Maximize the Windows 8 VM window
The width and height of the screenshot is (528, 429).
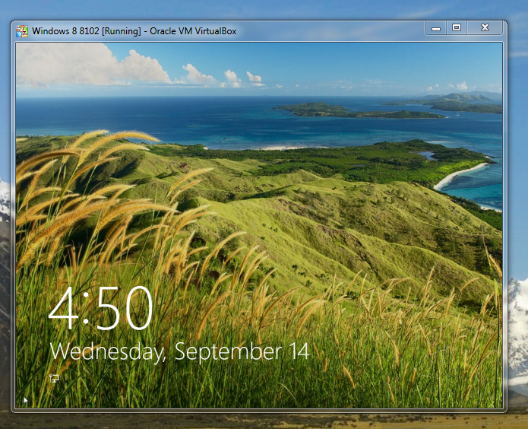[x=457, y=28]
